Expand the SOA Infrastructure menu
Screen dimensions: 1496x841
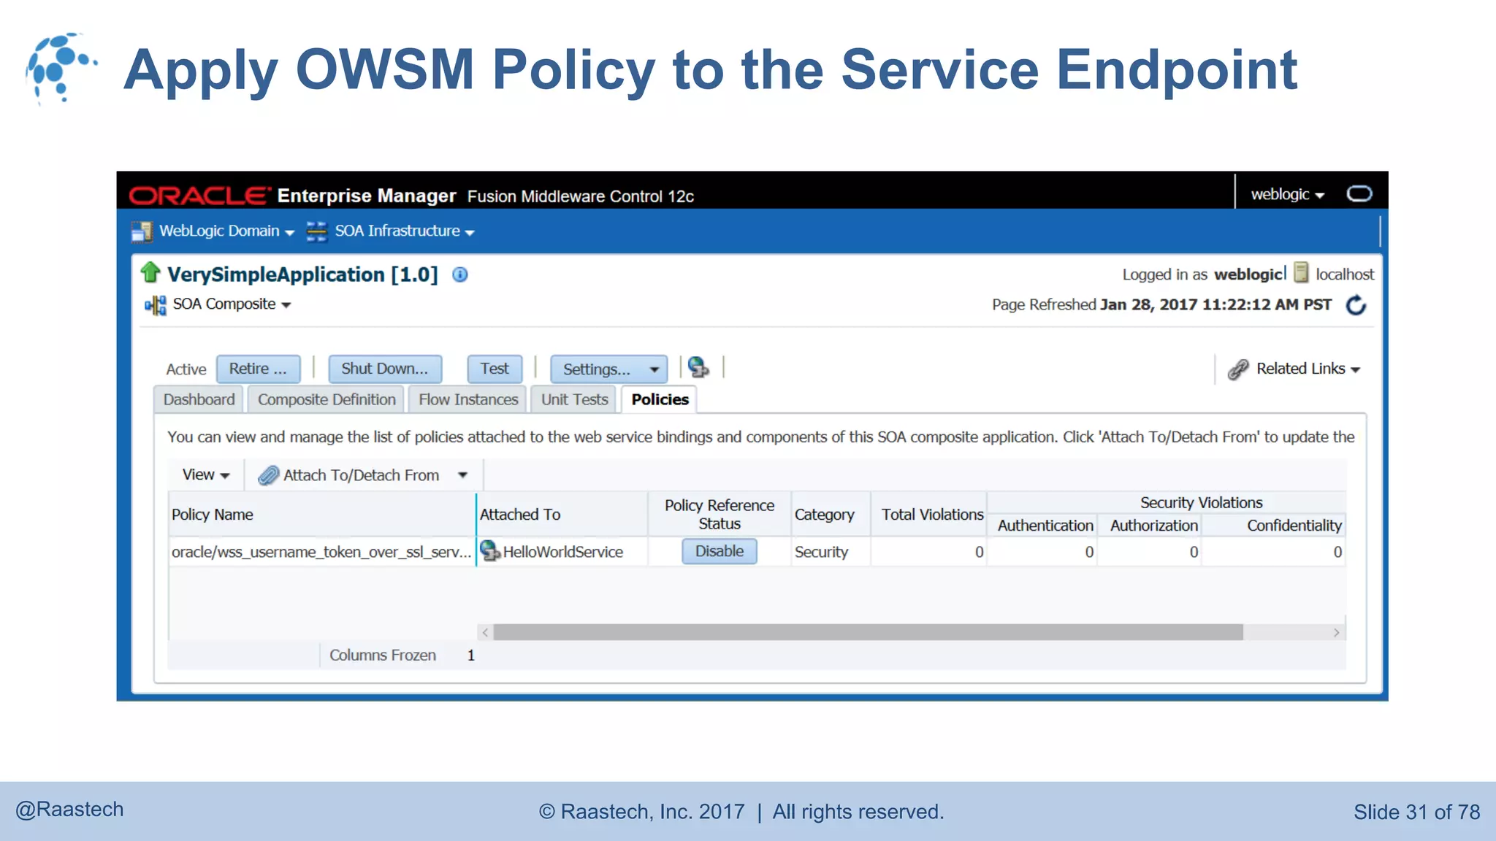pos(405,231)
